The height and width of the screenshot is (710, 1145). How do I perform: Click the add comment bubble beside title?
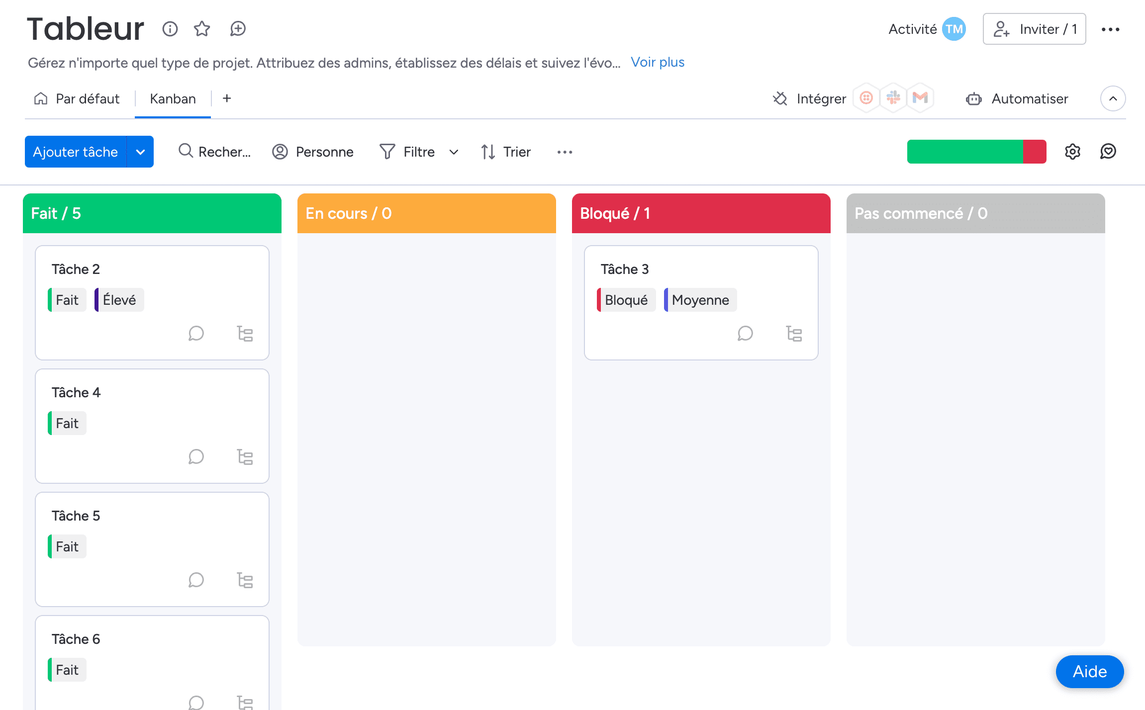[238, 29]
